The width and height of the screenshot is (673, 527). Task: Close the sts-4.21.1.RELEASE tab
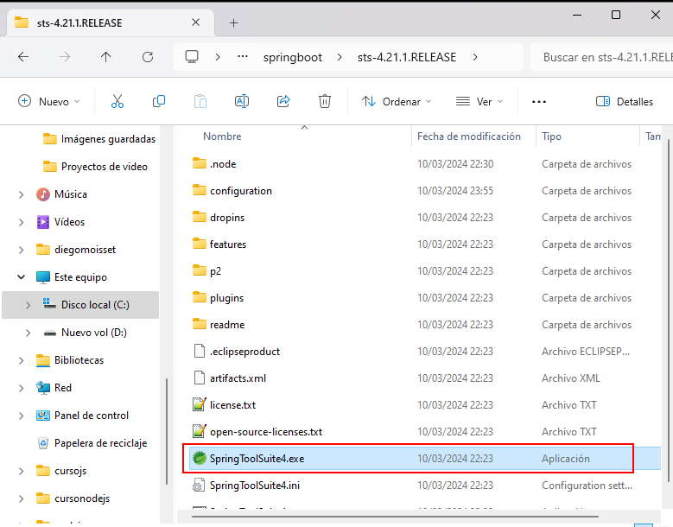[195, 22]
